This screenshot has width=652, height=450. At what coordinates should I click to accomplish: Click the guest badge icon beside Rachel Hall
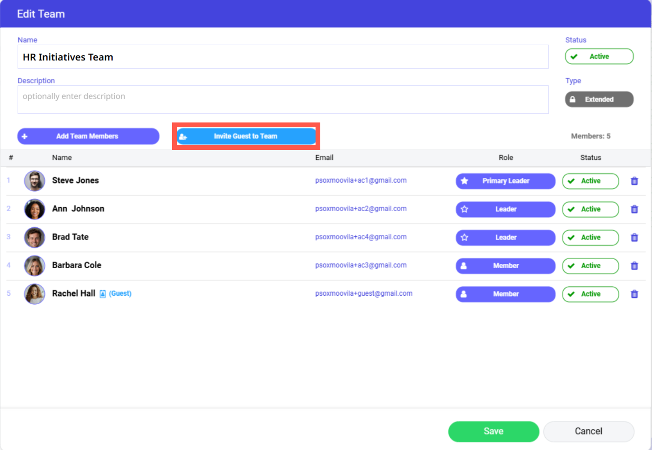click(103, 294)
